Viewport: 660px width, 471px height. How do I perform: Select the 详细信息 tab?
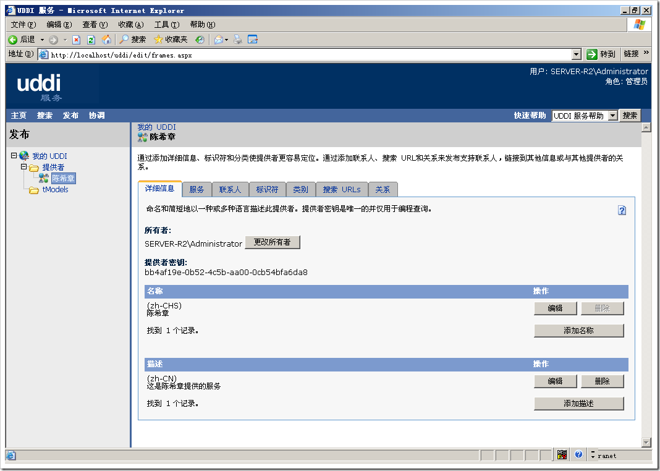(x=159, y=189)
